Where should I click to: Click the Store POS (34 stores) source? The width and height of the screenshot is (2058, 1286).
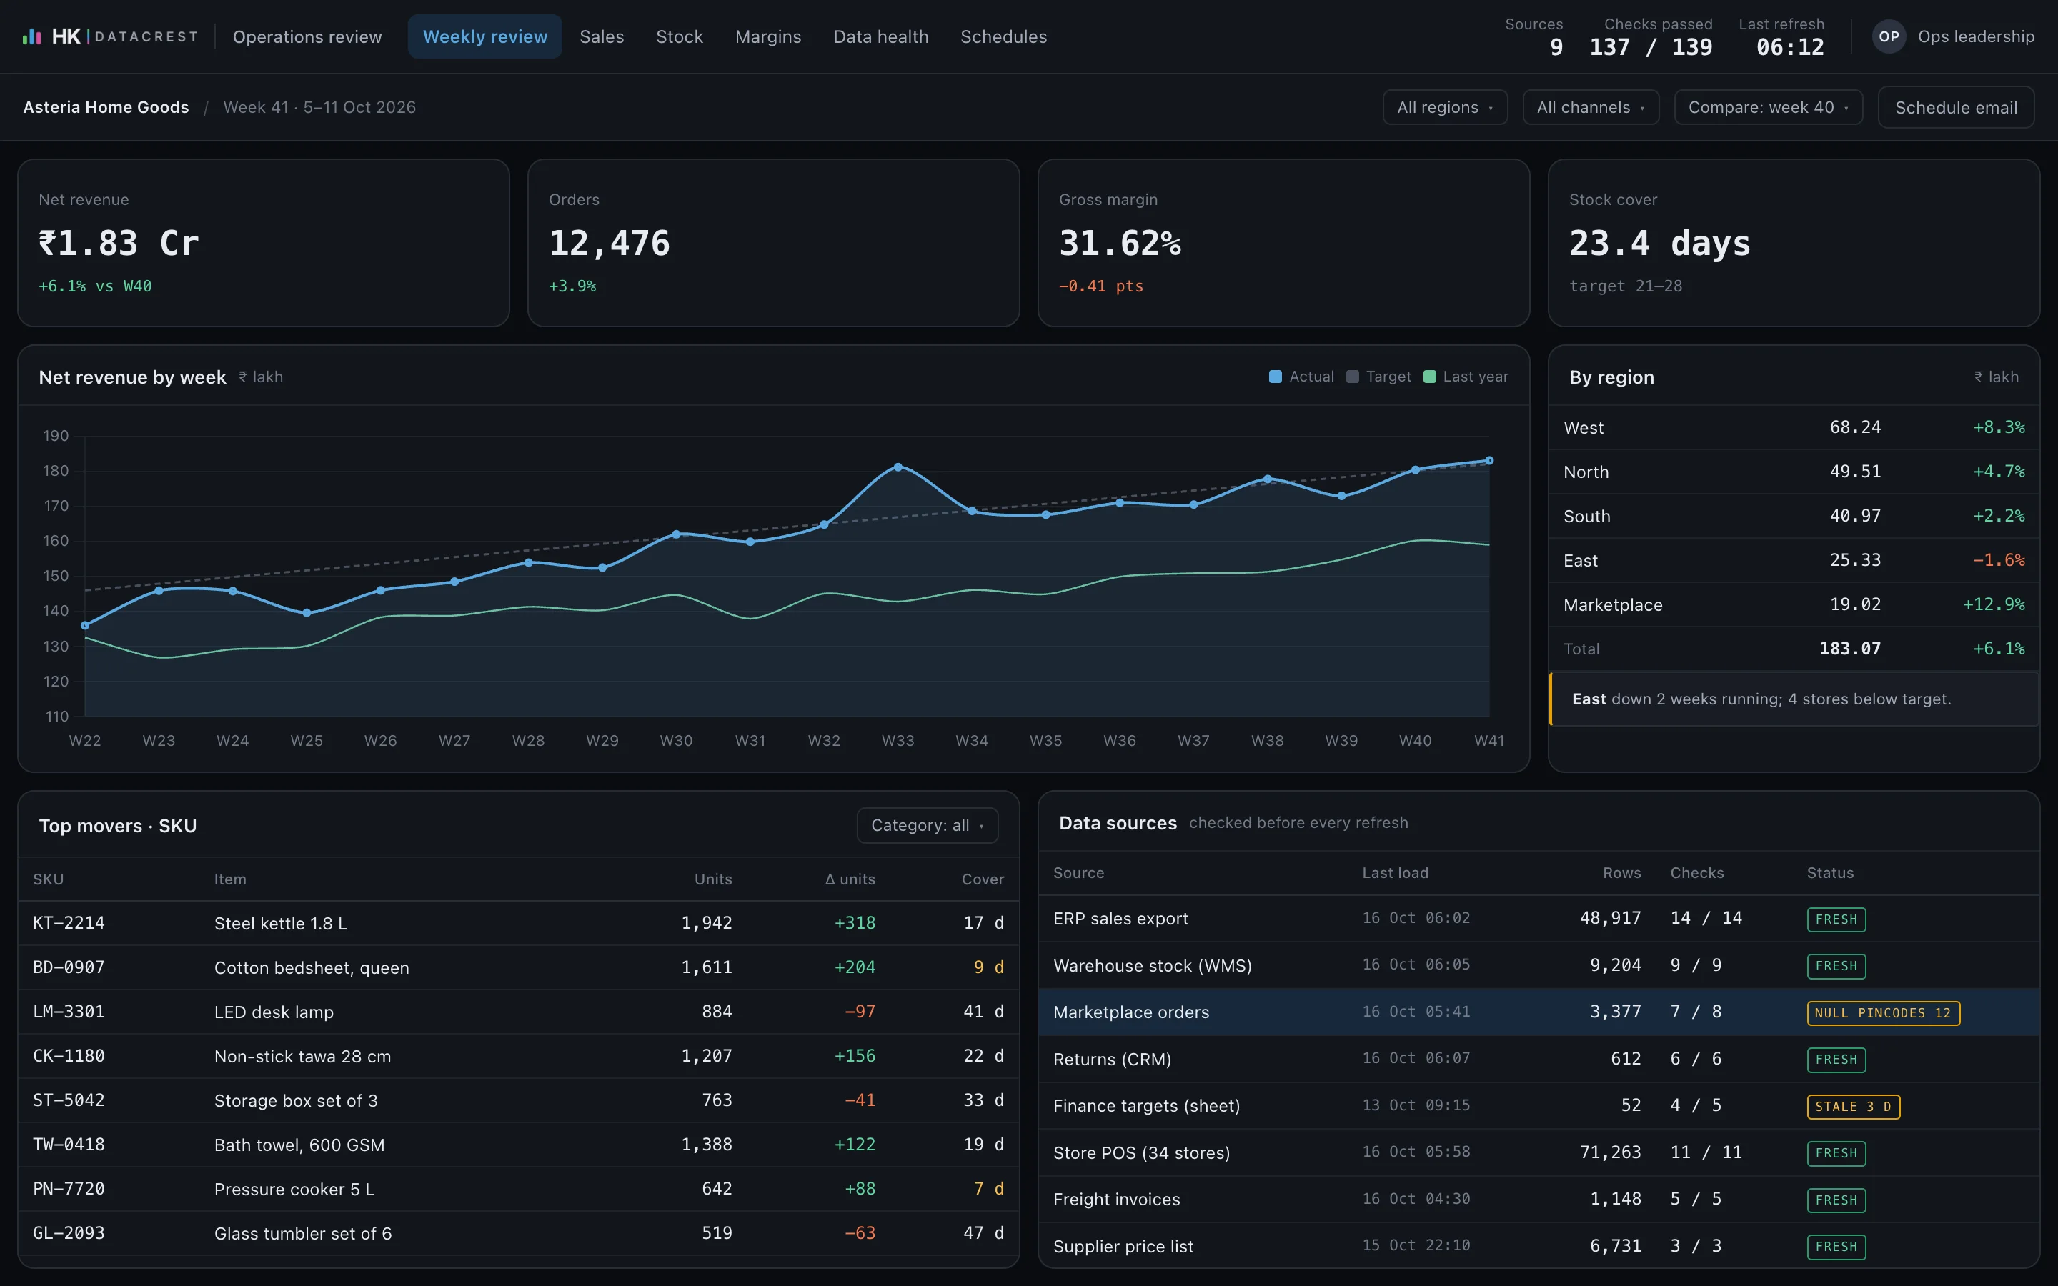click(x=1141, y=1152)
